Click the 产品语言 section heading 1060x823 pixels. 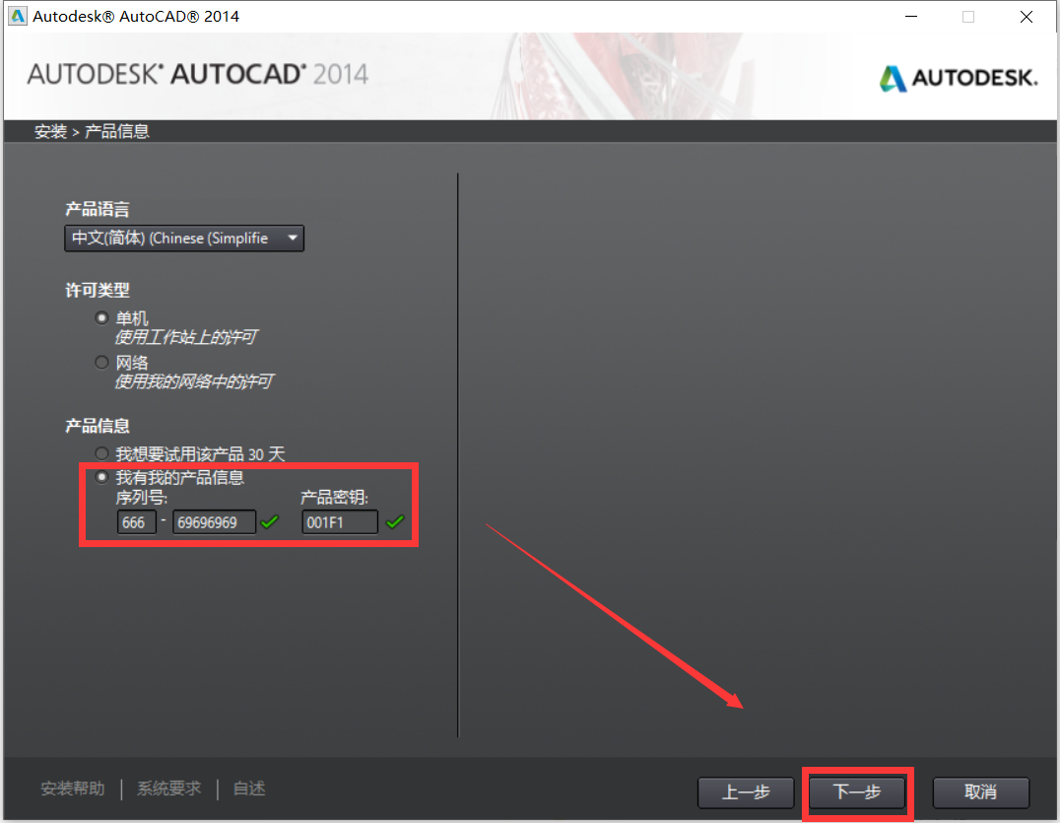[x=98, y=210]
